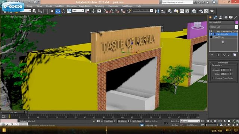Image resolution: width=239 pixels, height=134 pixels.
Task: Toggle the Angle Snap icon
Action: 112,11
